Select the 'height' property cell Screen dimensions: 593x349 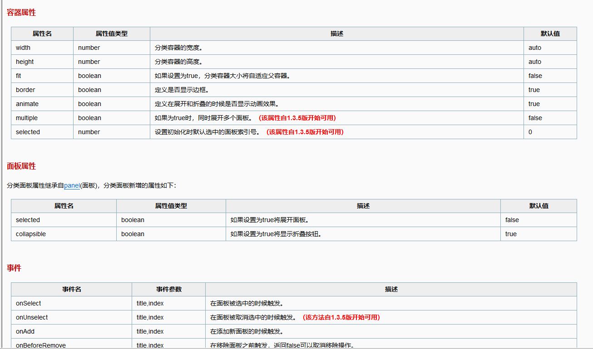click(42, 62)
